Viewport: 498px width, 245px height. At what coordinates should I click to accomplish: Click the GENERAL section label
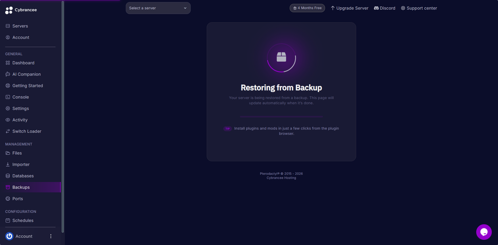[14, 54]
